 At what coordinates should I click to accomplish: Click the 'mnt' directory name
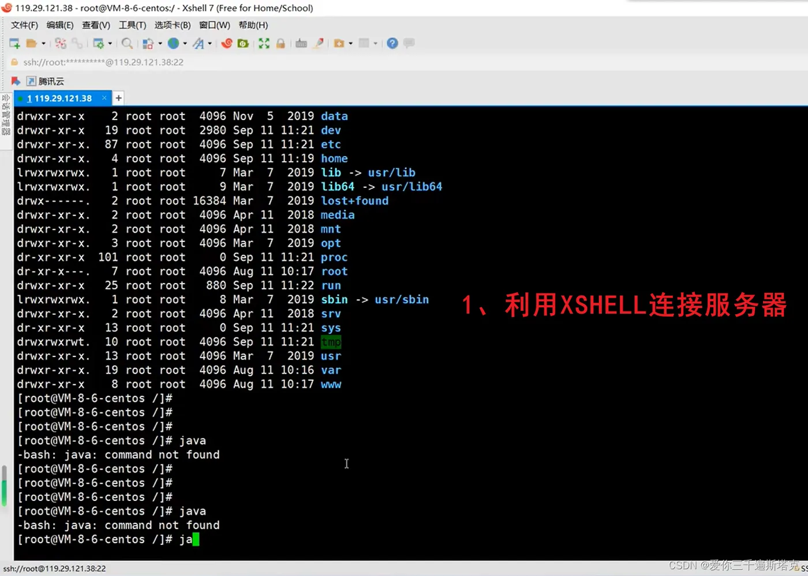point(331,229)
